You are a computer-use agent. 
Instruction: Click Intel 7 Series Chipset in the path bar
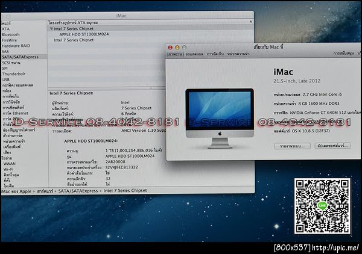pos(125,191)
